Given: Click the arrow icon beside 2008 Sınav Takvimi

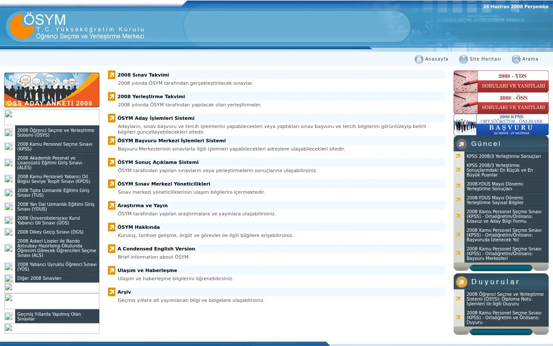Looking at the screenshot, I should tap(112, 75).
